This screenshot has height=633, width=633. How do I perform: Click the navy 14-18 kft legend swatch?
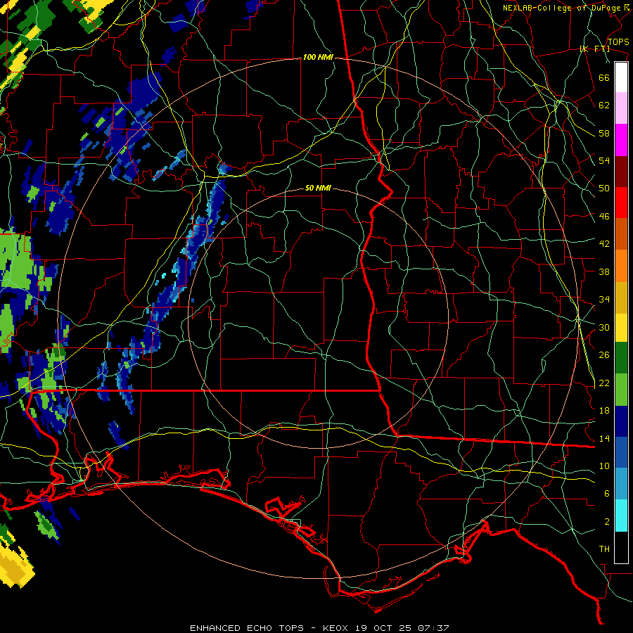click(x=621, y=421)
